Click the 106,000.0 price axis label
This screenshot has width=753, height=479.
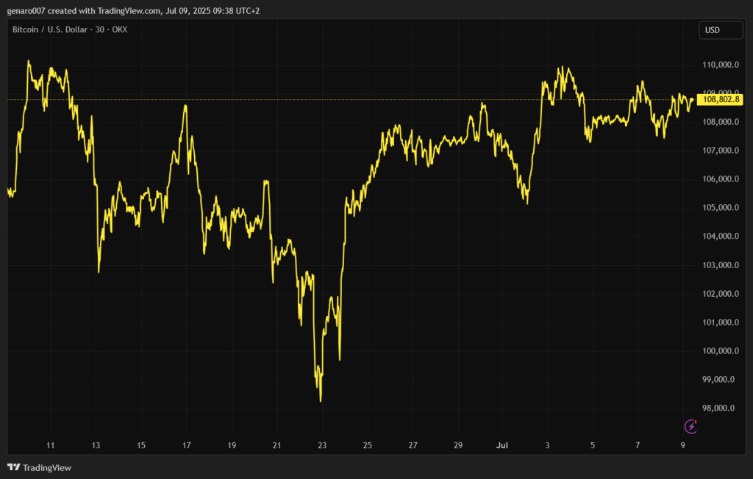[x=721, y=179]
